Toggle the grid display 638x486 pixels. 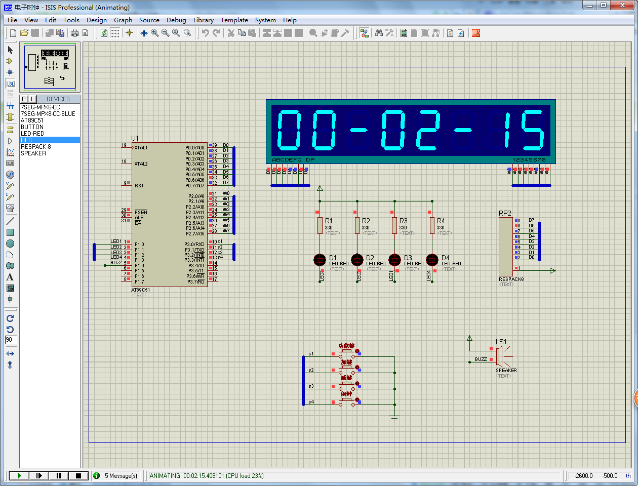[x=115, y=33]
